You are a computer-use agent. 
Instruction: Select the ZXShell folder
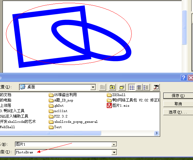coord(116,95)
